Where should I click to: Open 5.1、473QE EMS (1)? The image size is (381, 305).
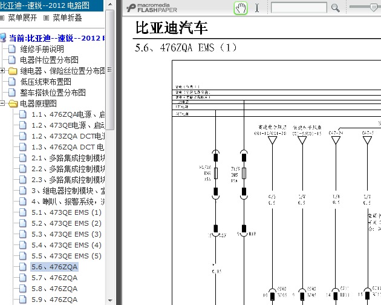coord(67,212)
